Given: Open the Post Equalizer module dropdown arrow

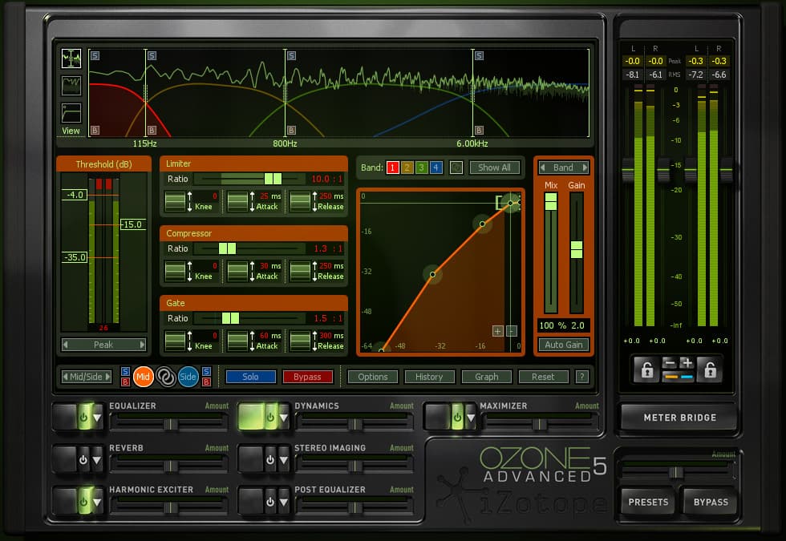Looking at the screenshot, I should point(284,502).
